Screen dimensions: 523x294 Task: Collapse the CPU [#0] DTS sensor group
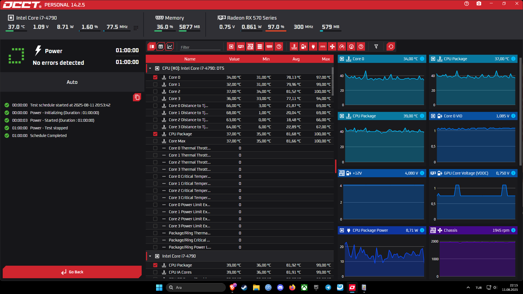click(150, 68)
